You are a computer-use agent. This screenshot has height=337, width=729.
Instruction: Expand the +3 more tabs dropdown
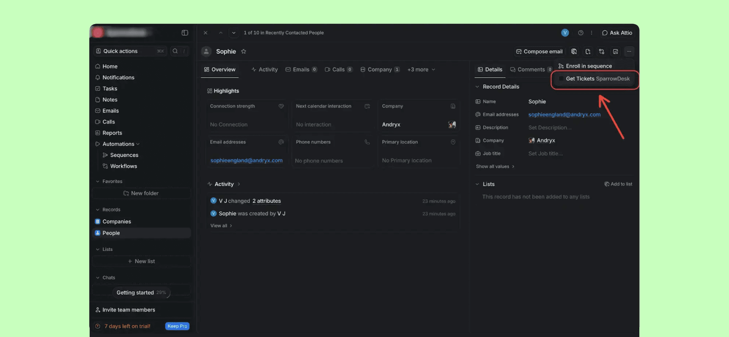click(421, 70)
